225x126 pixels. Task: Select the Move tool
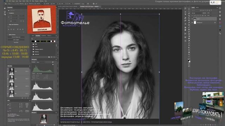pos(189,9)
